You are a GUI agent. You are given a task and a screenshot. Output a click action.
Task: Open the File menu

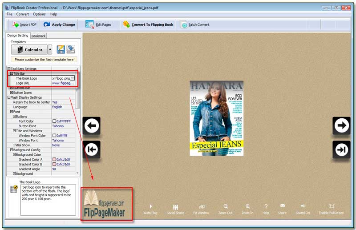[x=9, y=14]
